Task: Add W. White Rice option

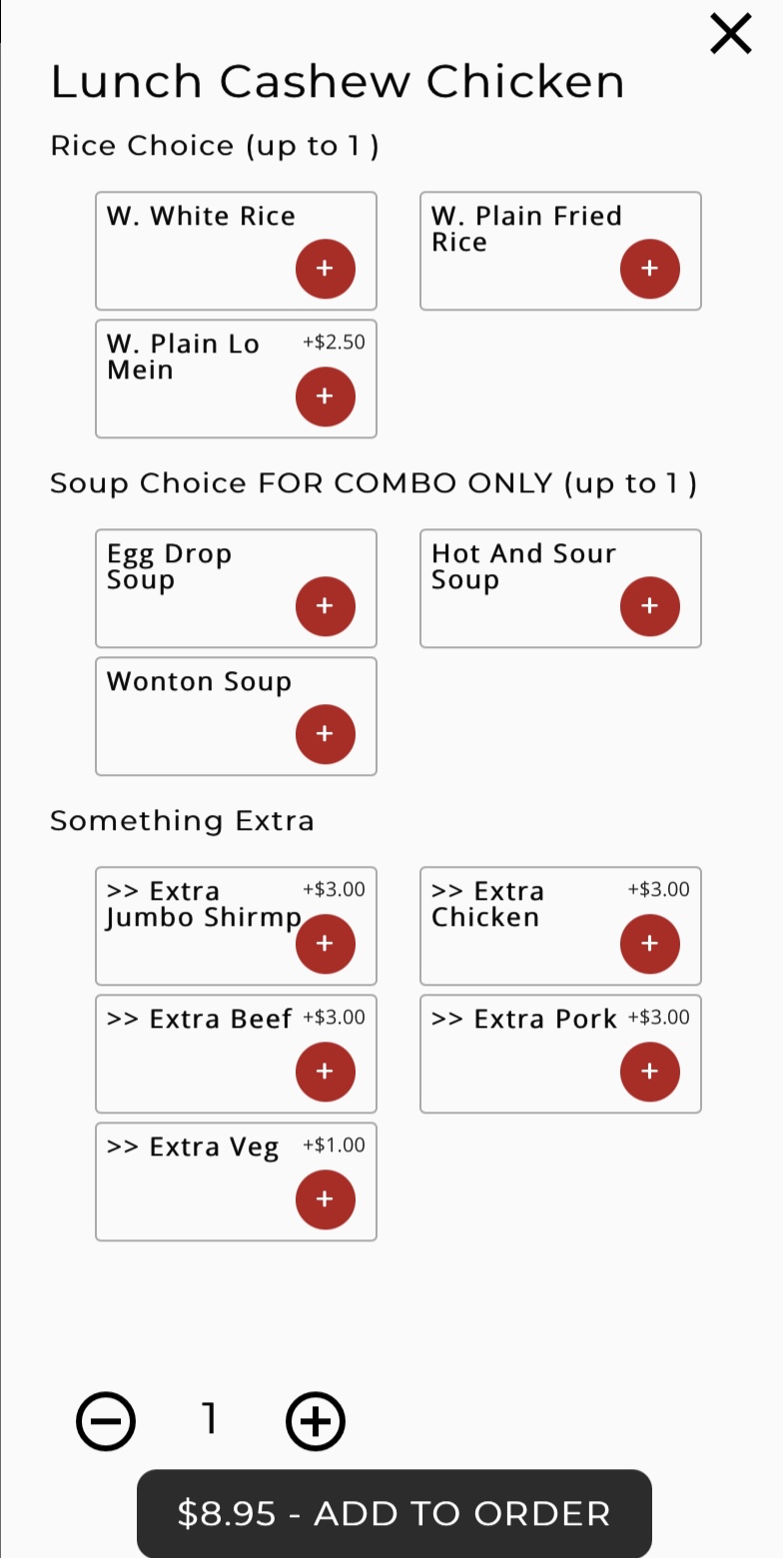Action: tap(325, 269)
